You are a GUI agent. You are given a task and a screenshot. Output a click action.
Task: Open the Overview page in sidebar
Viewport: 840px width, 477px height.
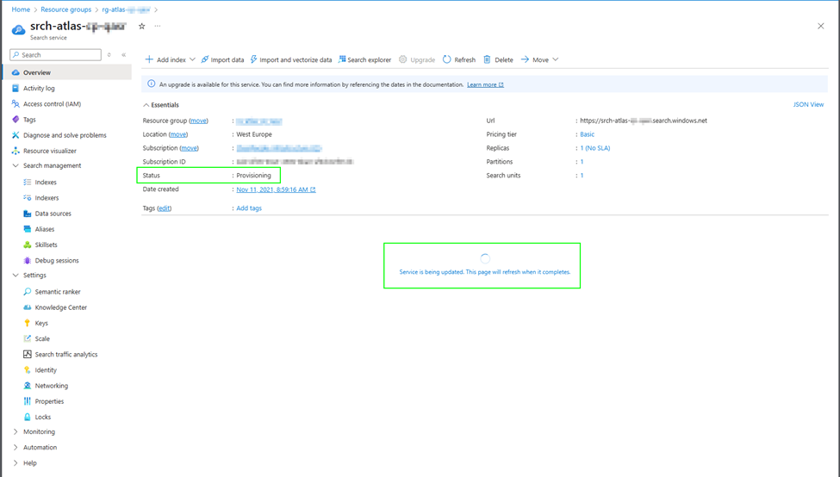[67, 72]
